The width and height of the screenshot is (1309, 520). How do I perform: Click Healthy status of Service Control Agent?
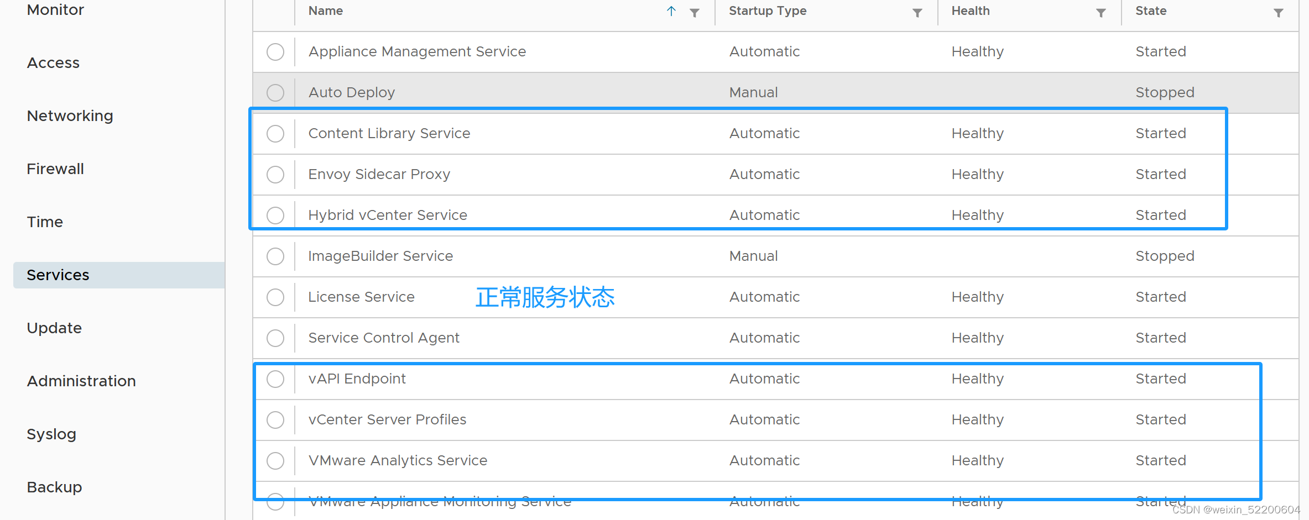[977, 338]
